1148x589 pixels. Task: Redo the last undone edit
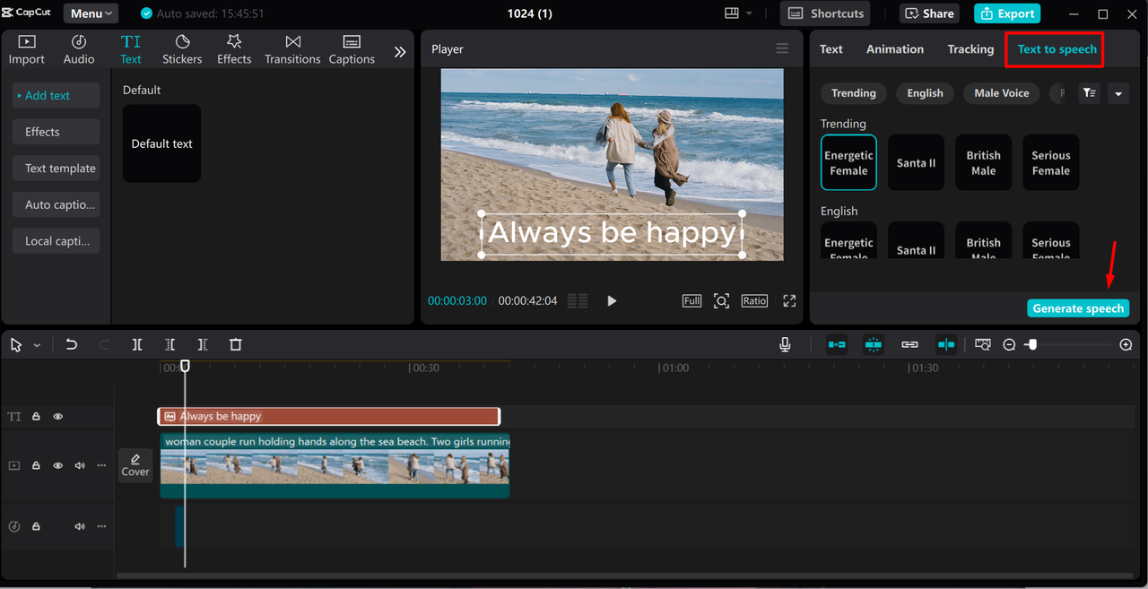pos(104,344)
